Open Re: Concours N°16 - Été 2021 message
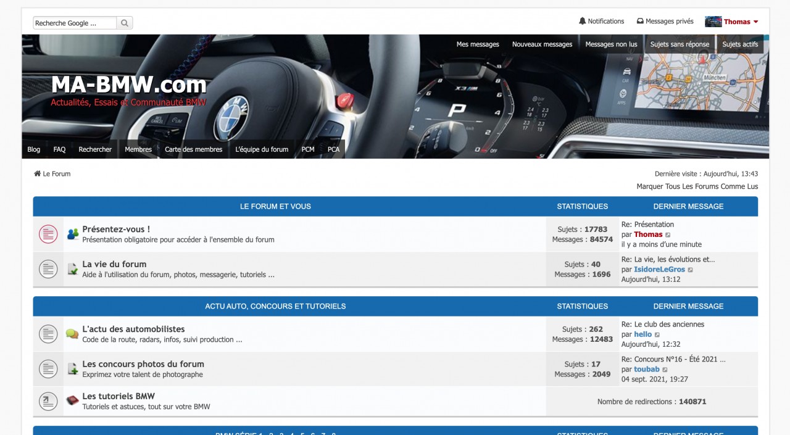790x435 pixels. click(x=673, y=359)
